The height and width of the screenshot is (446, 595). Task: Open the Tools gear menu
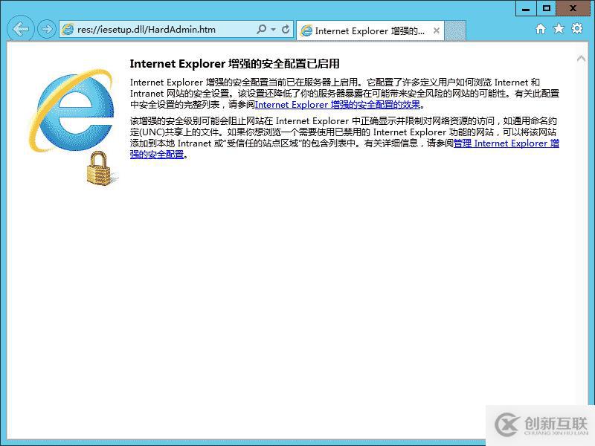point(577,28)
